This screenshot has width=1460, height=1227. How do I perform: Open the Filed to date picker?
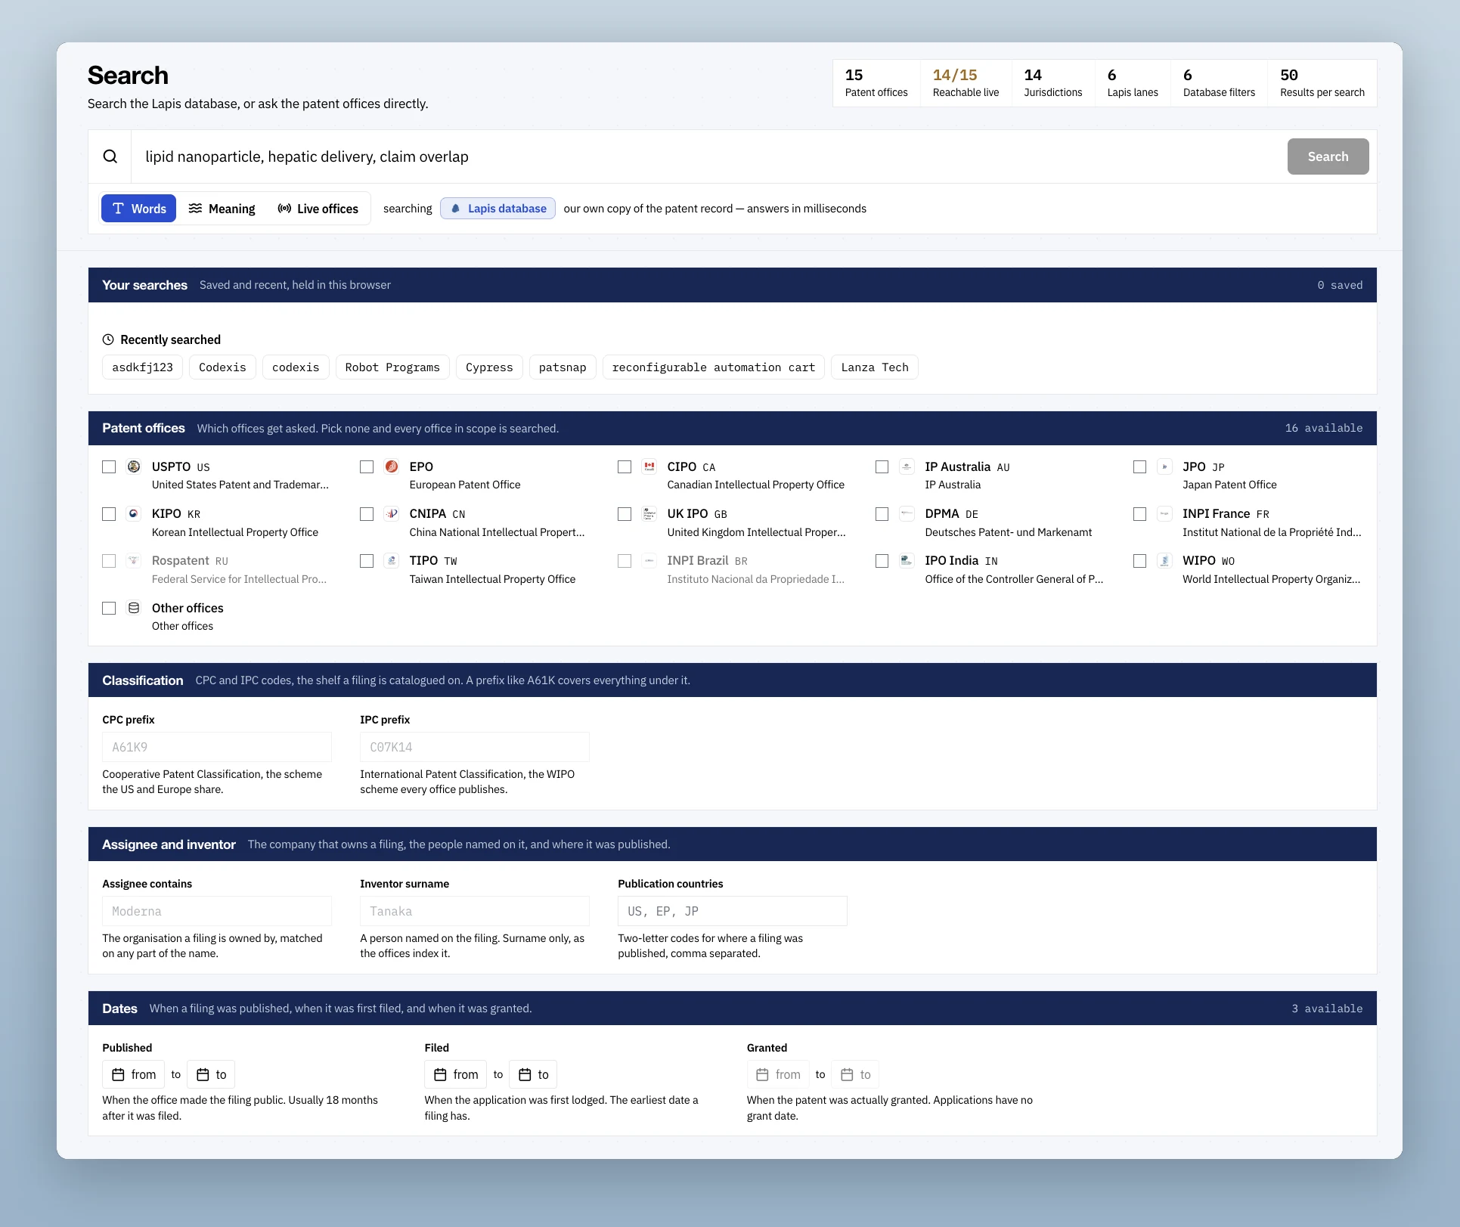533,1074
